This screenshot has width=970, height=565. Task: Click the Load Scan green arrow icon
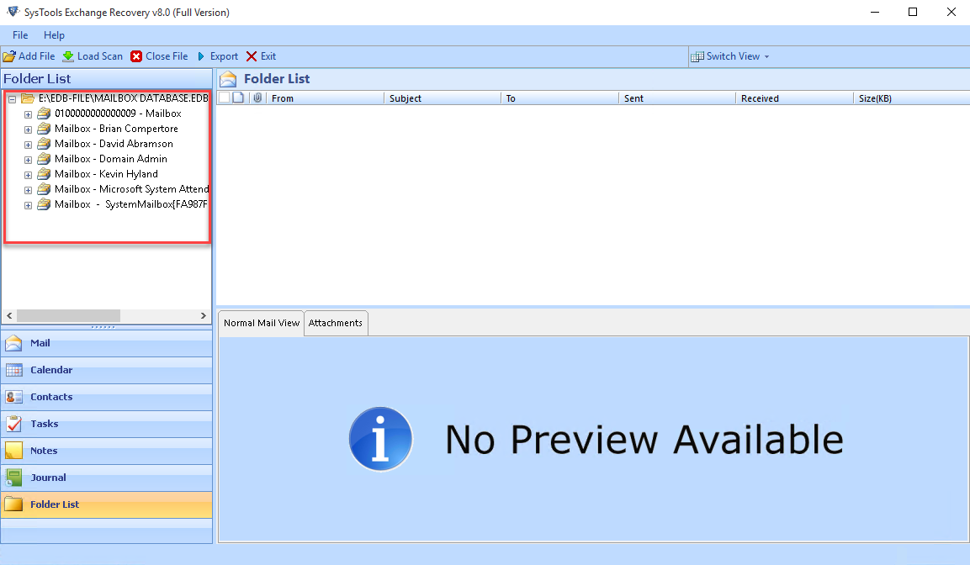(68, 56)
